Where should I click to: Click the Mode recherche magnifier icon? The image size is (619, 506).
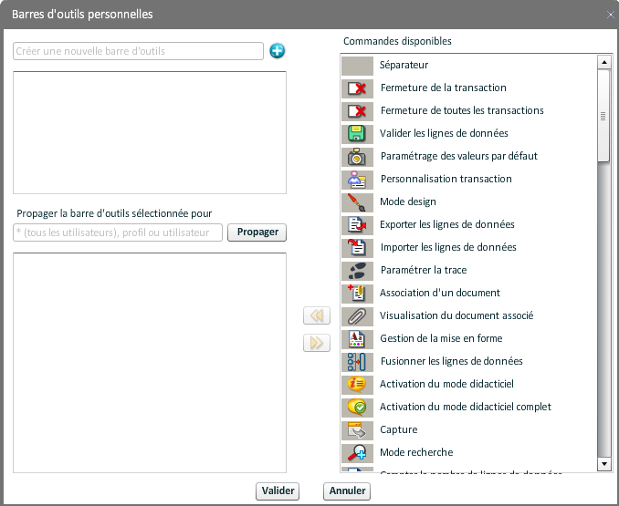pyautogui.click(x=358, y=453)
